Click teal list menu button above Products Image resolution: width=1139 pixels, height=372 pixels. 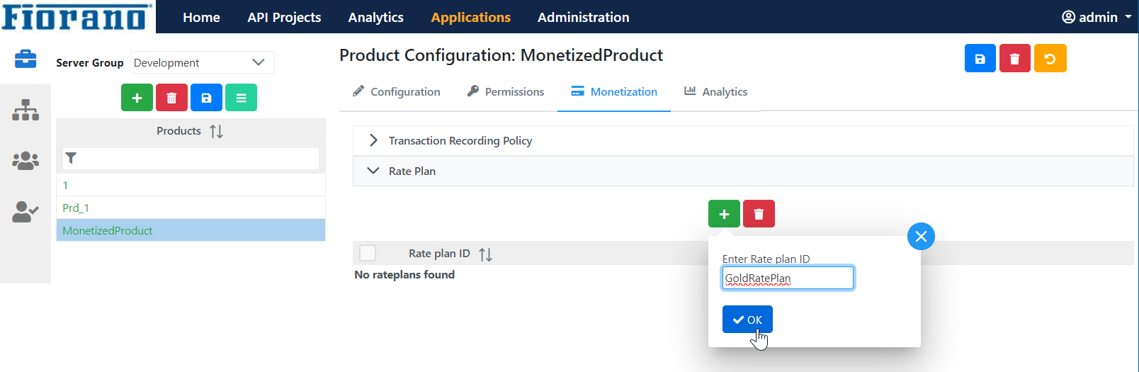(241, 98)
